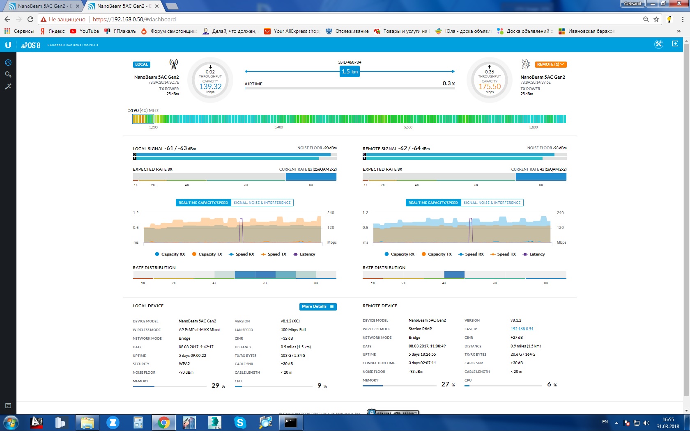Toggle Capacity RX in local chart legend
This screenshot has height=434, width=690.
(170, 254)
